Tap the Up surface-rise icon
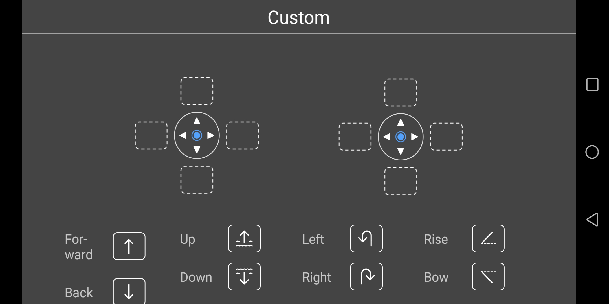The width and height of the screenshot is (609, 304). pyautogui.click(x=244, y=238)
